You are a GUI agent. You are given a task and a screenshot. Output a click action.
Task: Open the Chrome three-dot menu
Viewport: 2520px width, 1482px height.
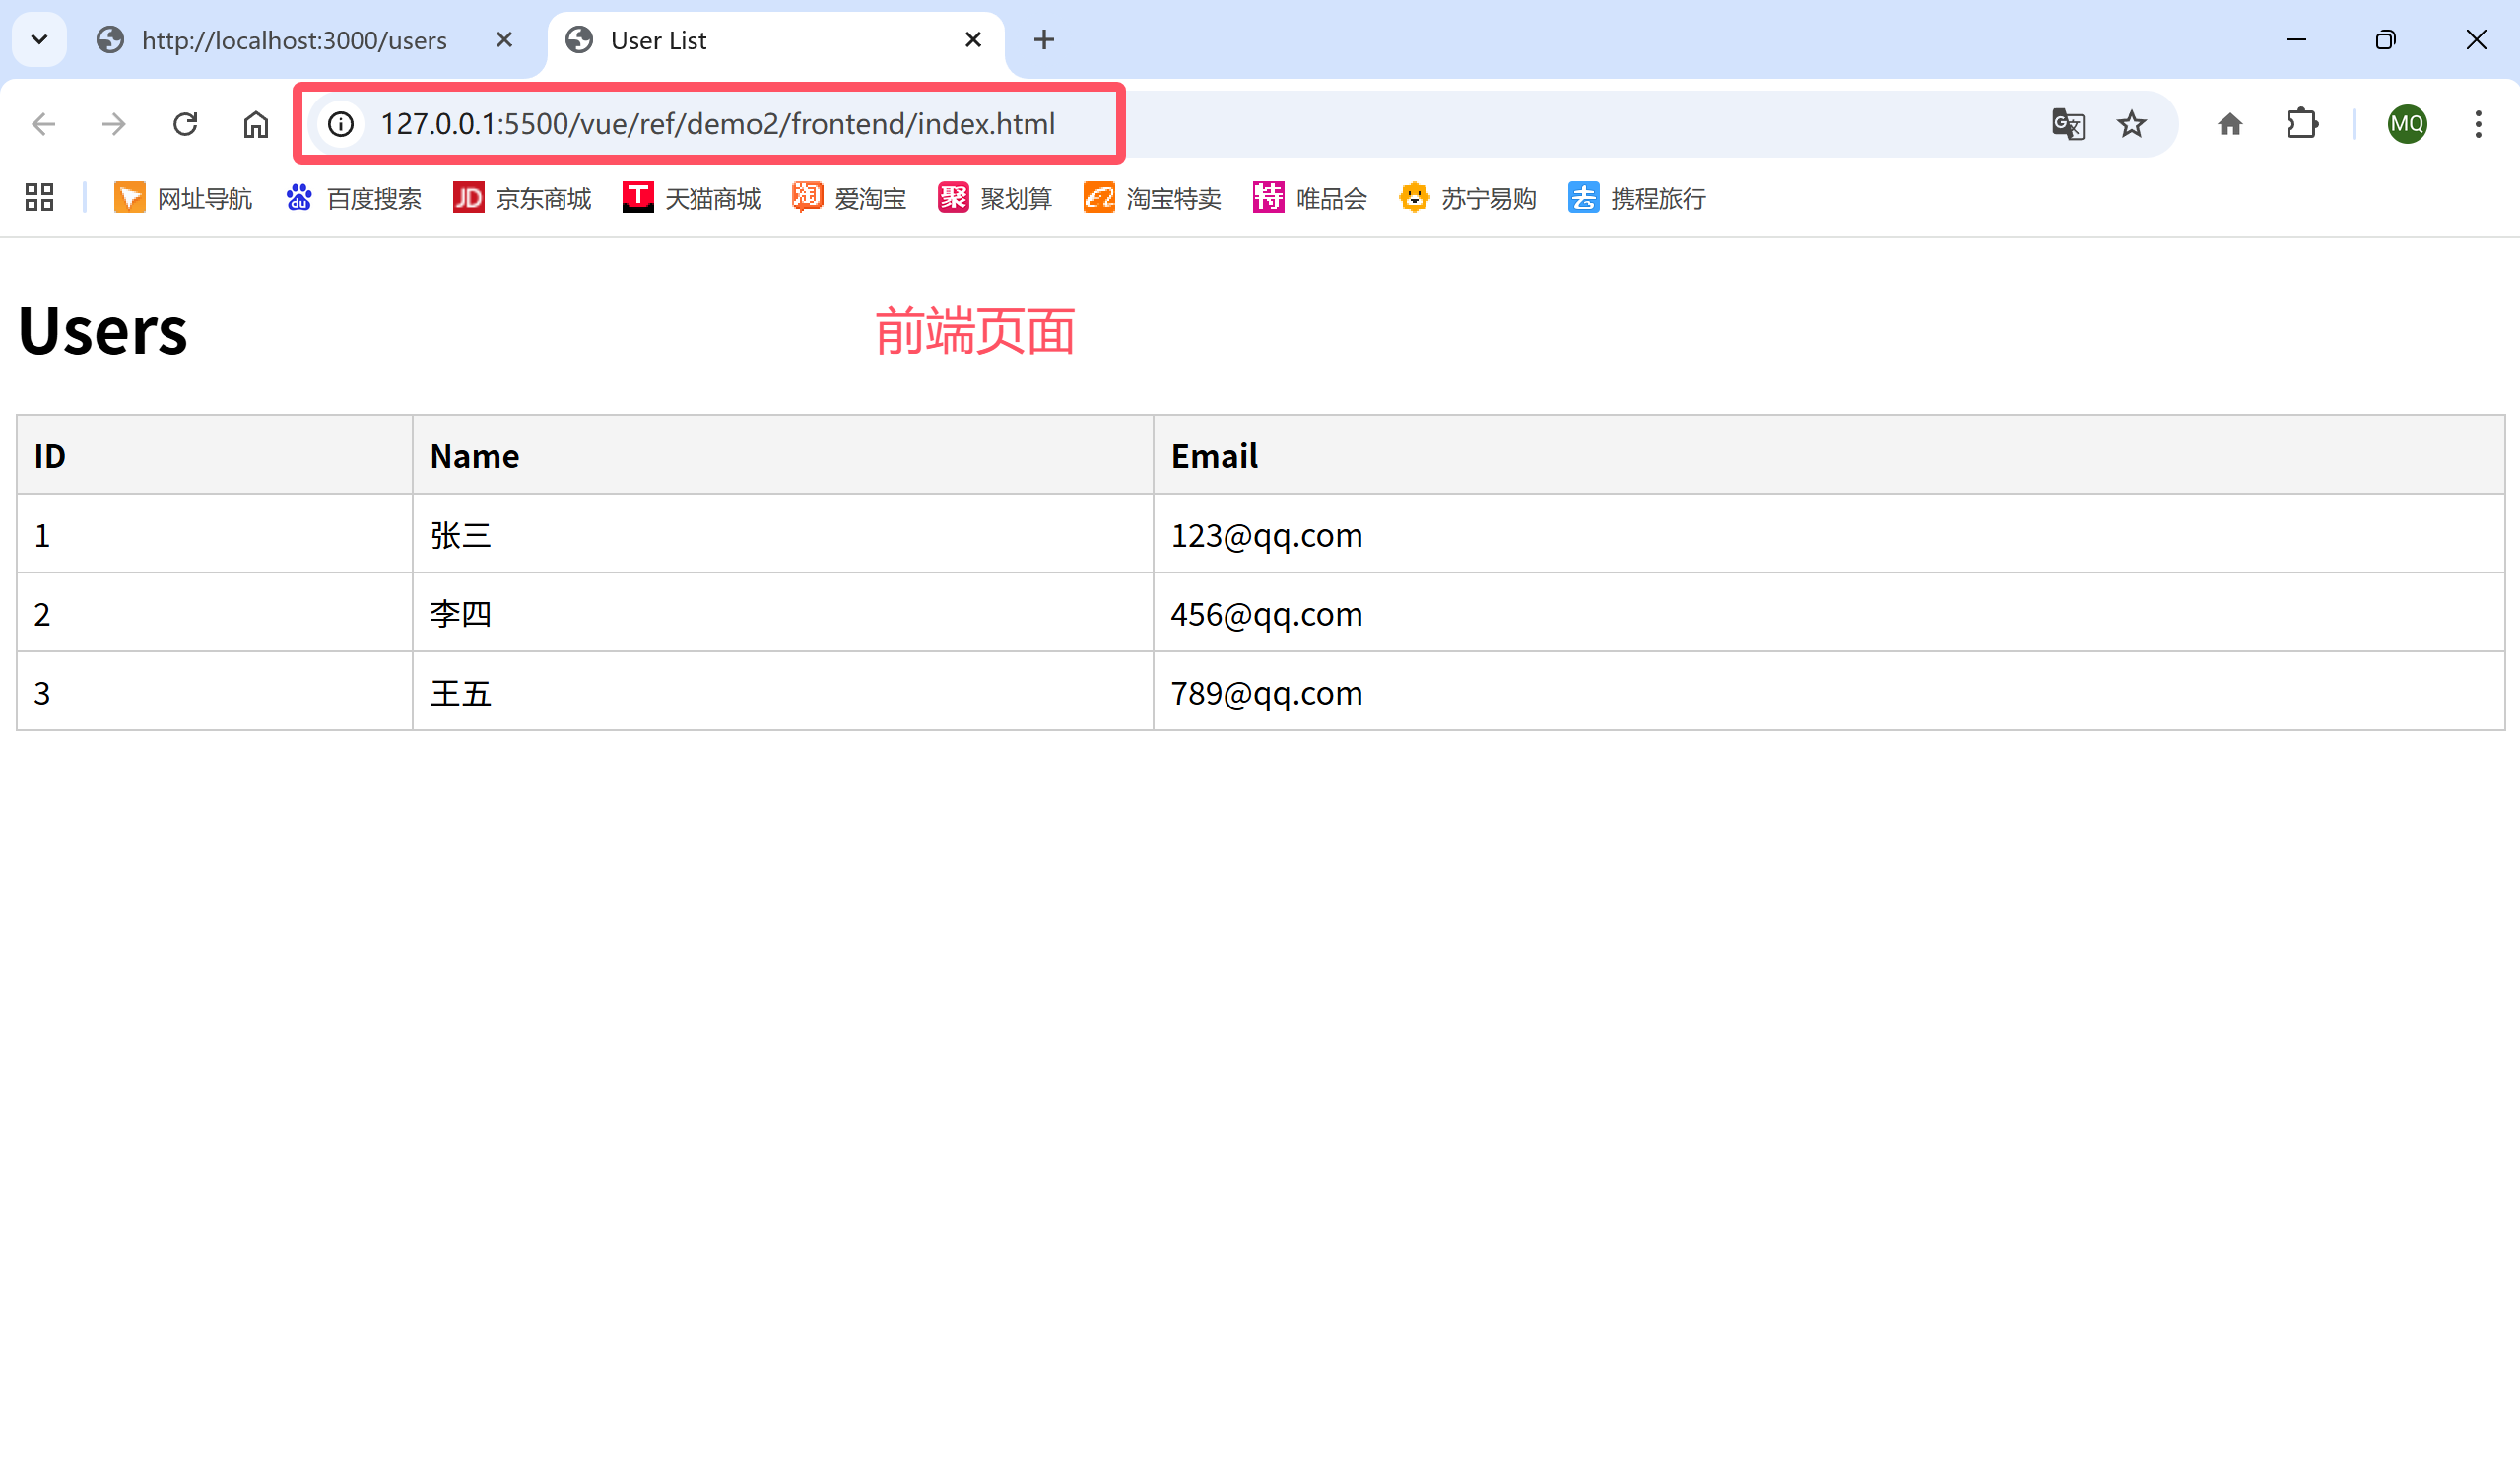pos(2478,124)
